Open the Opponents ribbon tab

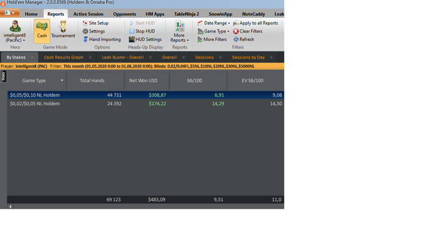point(125,14)
